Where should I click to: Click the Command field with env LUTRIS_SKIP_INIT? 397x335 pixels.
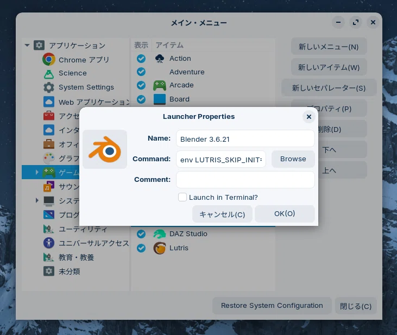(221, 159)
